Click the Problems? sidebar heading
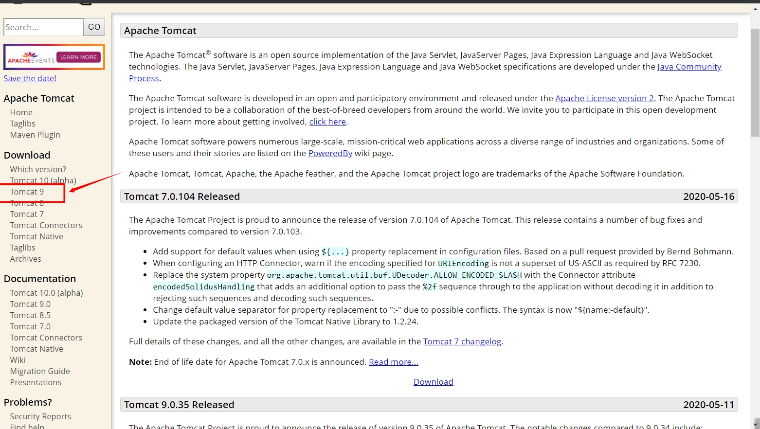Image resolution: width=760 pixels, height=429 pixels. point(28,402)
